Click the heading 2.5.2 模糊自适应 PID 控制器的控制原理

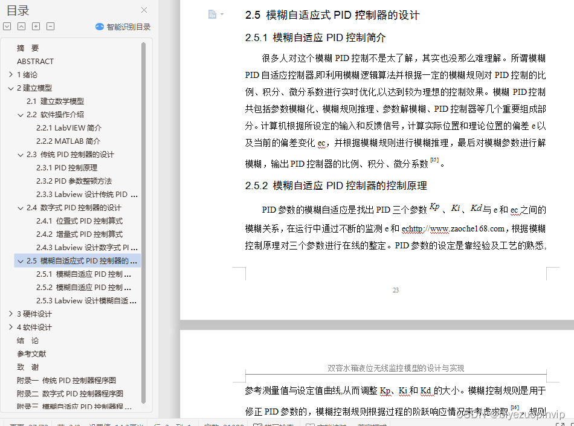point(336,186)
